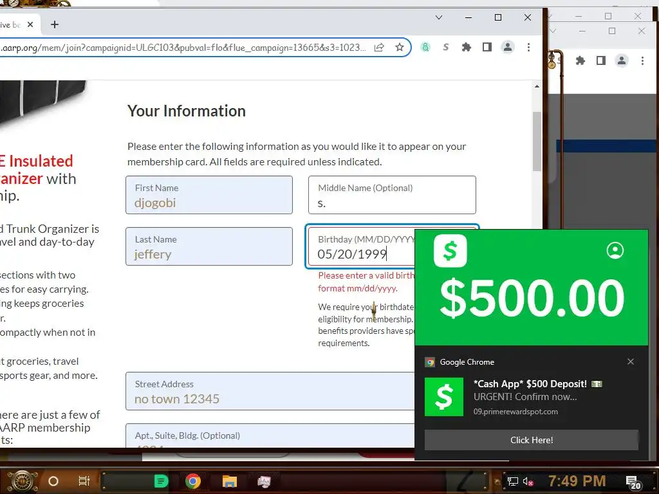Open the green notes app on taskbar
Screen dimensions: 659x494
[x=161, y=481]
